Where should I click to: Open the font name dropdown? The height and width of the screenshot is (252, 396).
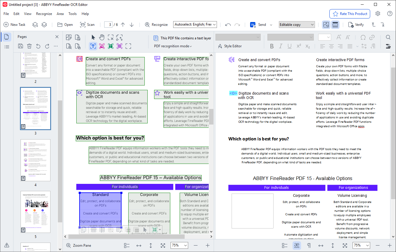click(x=290, y=37)
